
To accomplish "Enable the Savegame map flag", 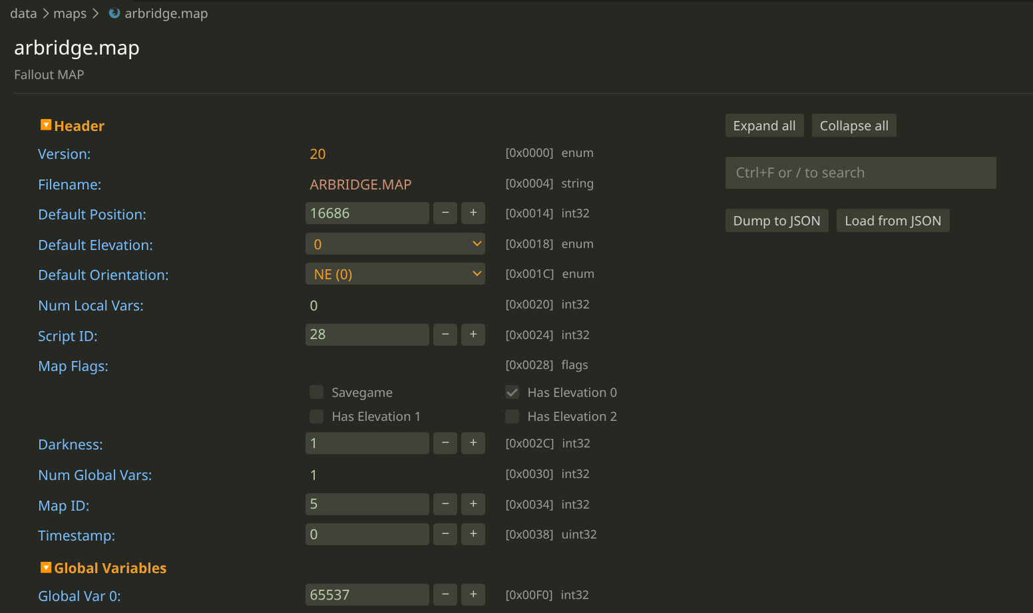I will pos(317,392).
